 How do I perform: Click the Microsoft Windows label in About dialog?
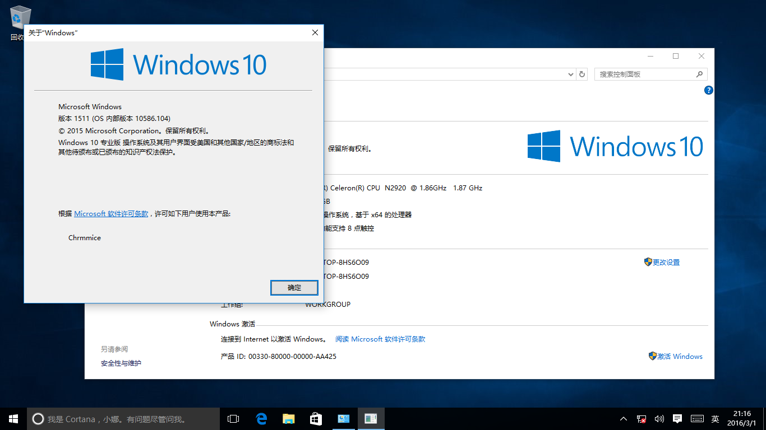(90, 107)
